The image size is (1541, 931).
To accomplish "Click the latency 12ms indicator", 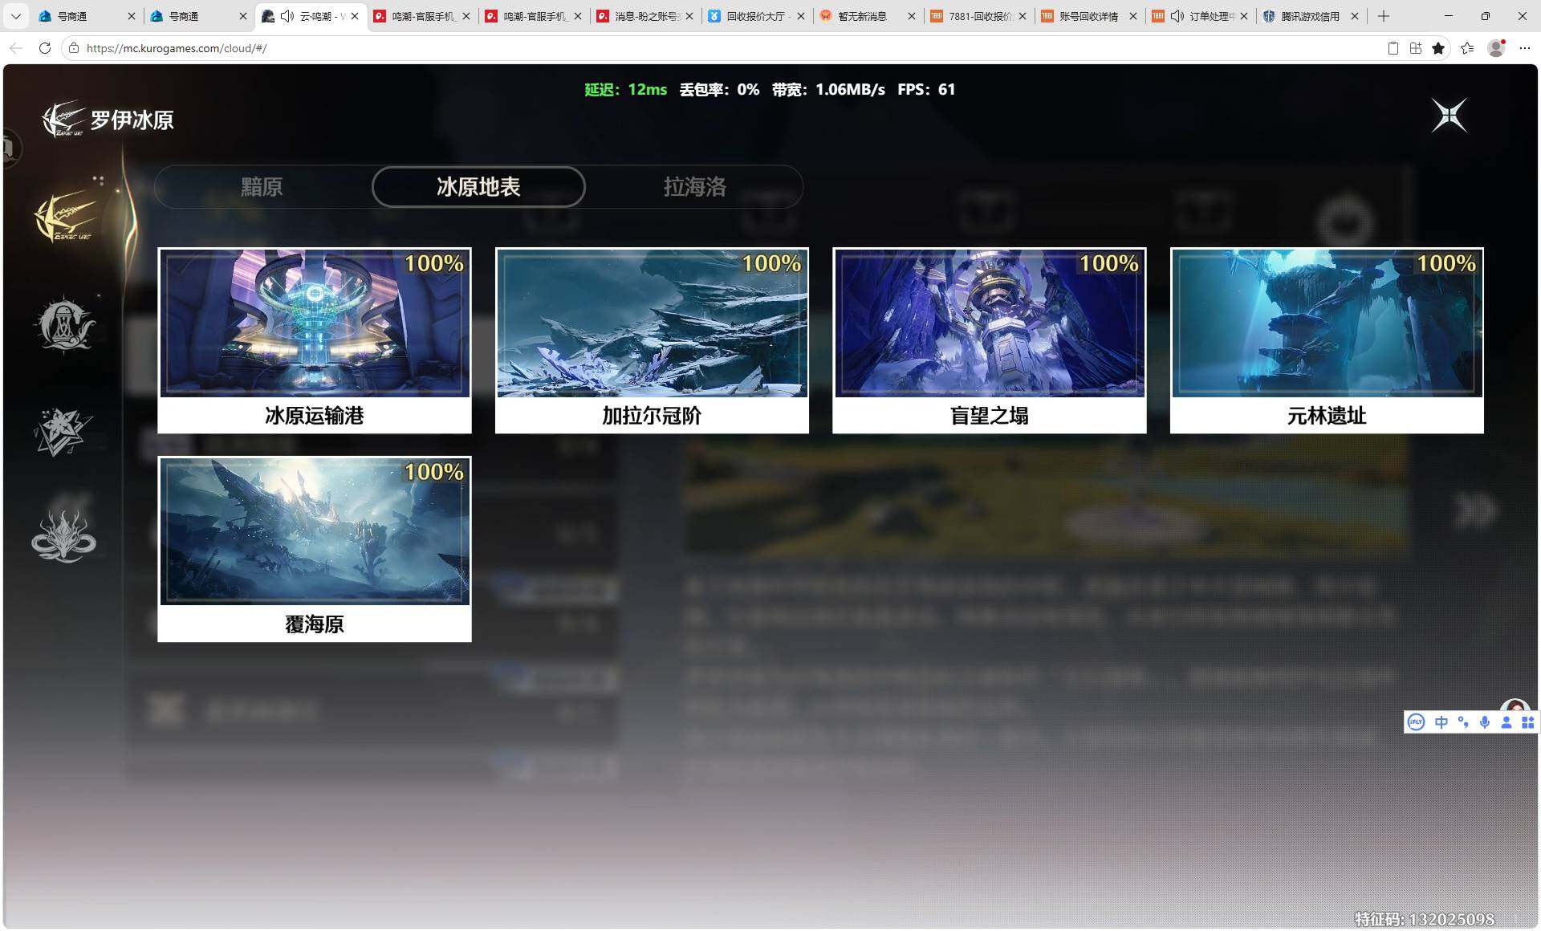I will click(x=625, y=90).
